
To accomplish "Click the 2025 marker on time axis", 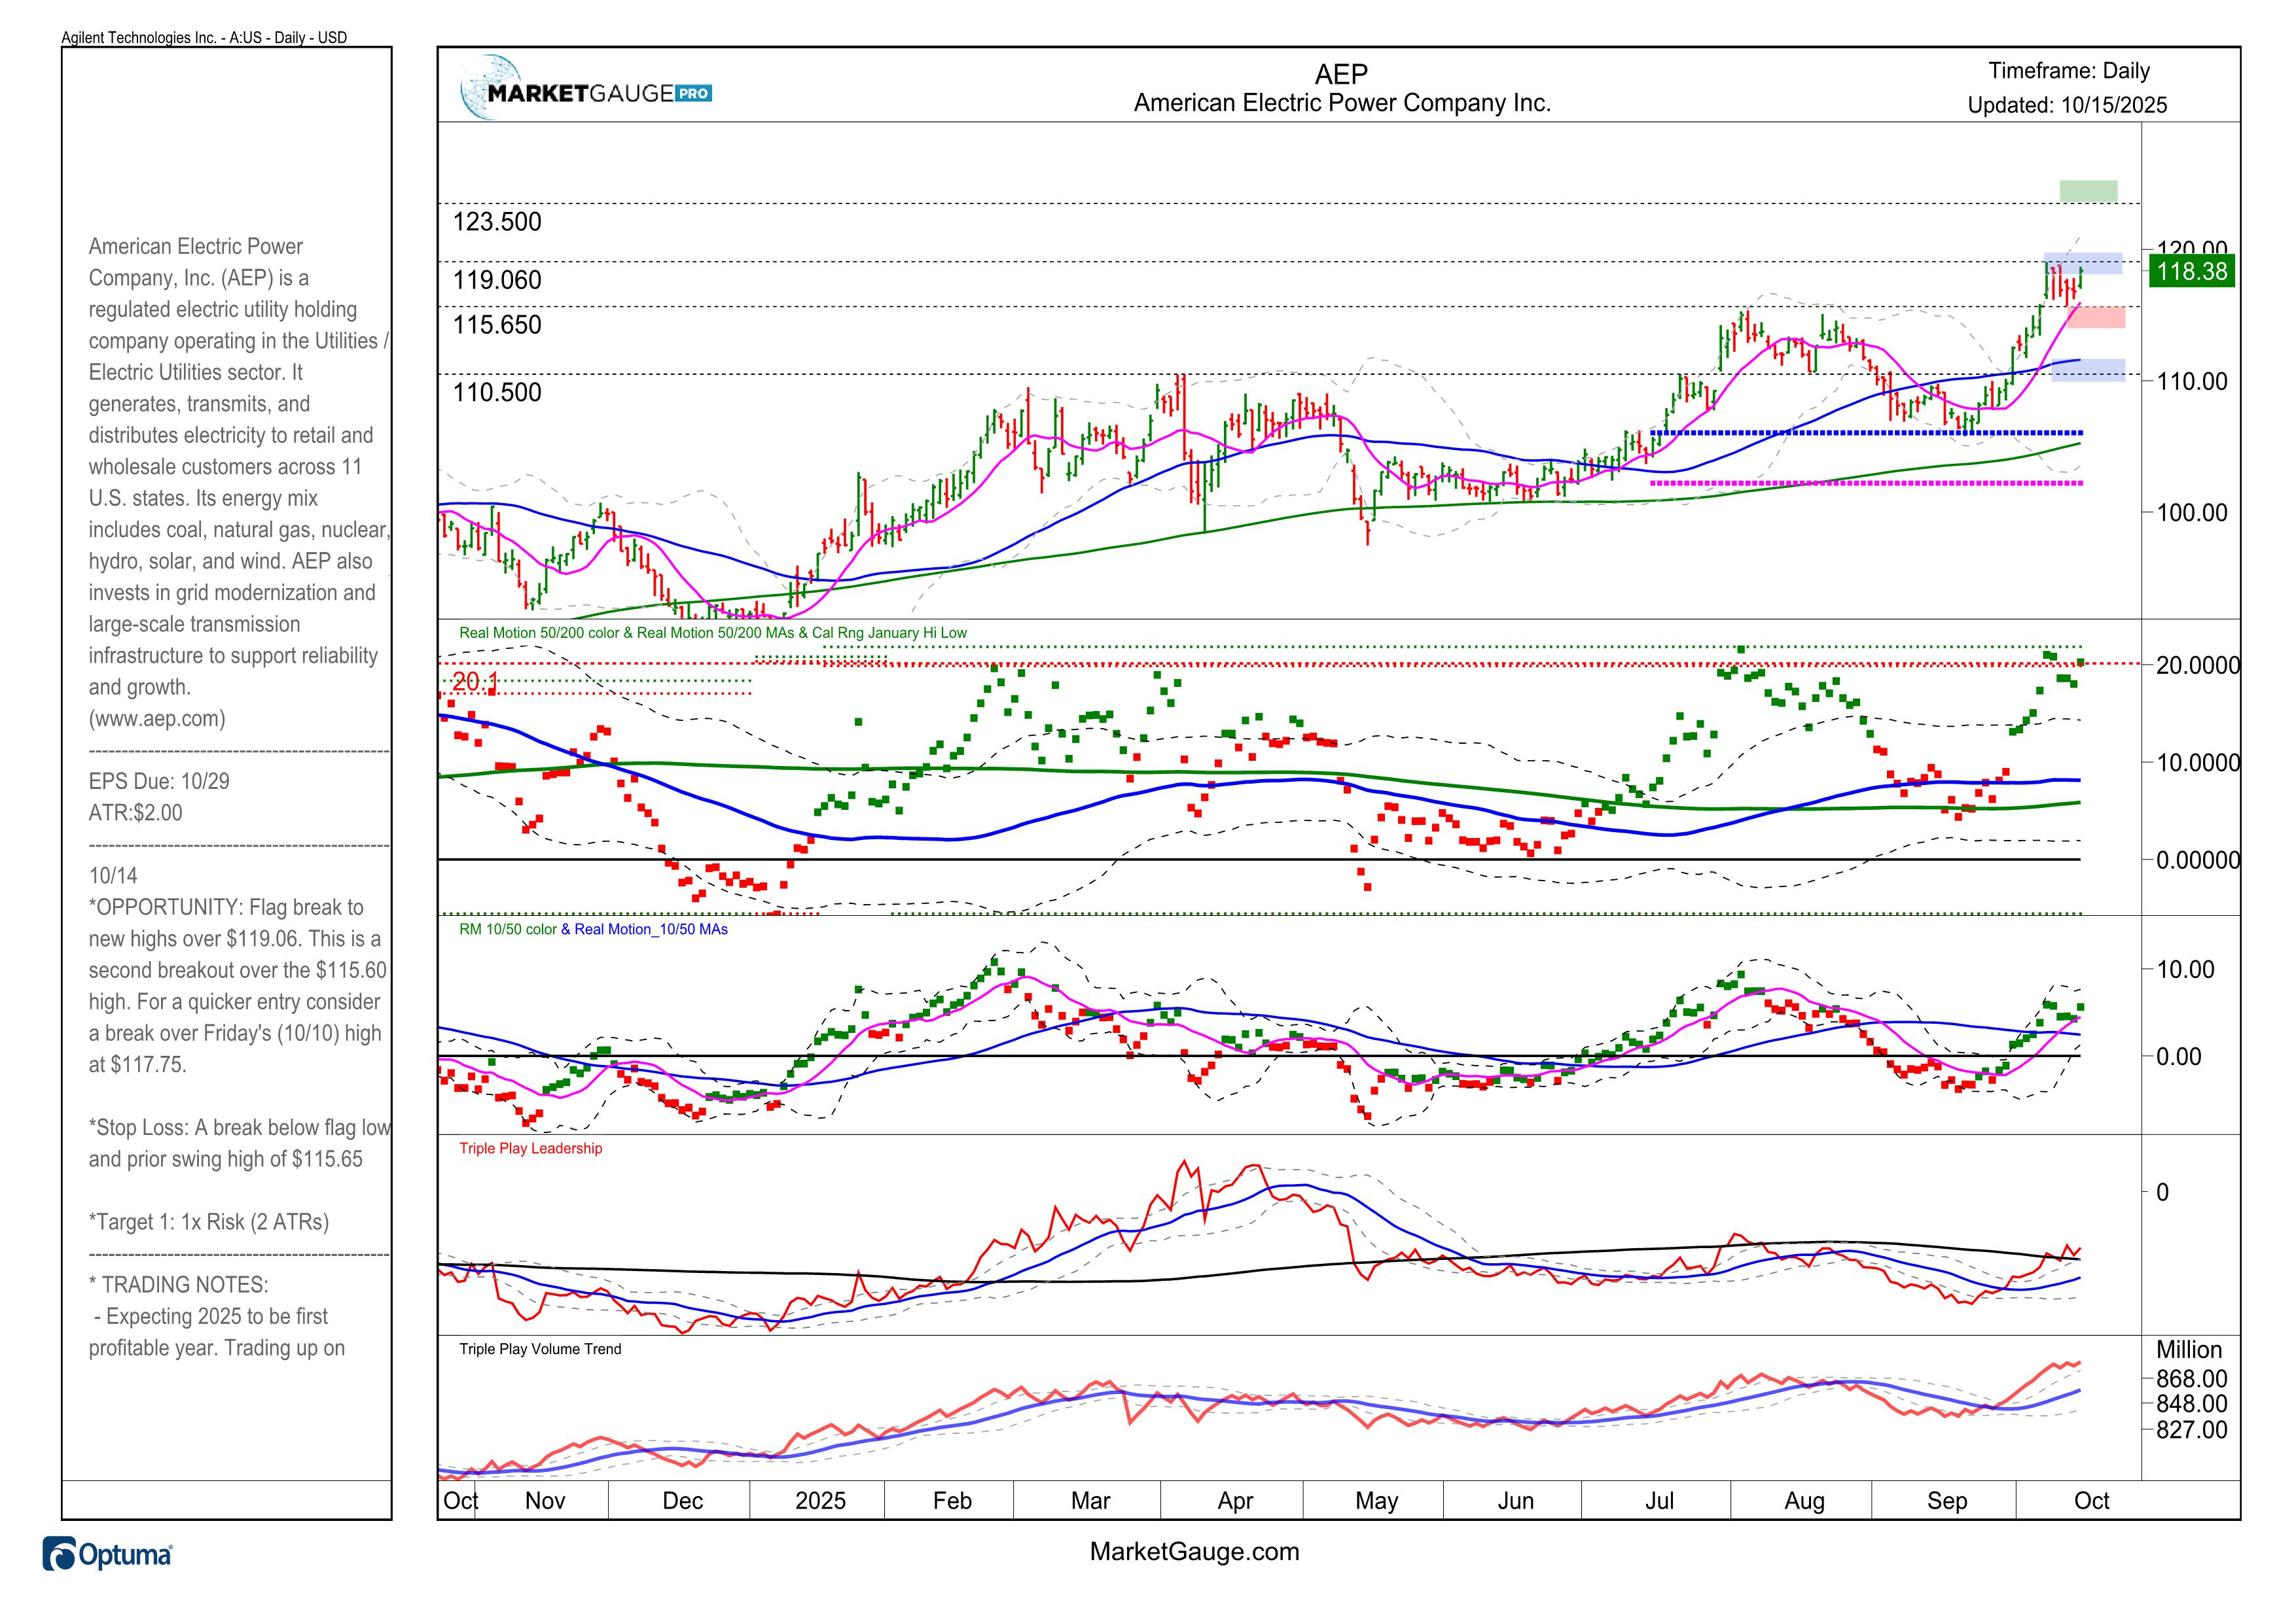I will 820,1501.
